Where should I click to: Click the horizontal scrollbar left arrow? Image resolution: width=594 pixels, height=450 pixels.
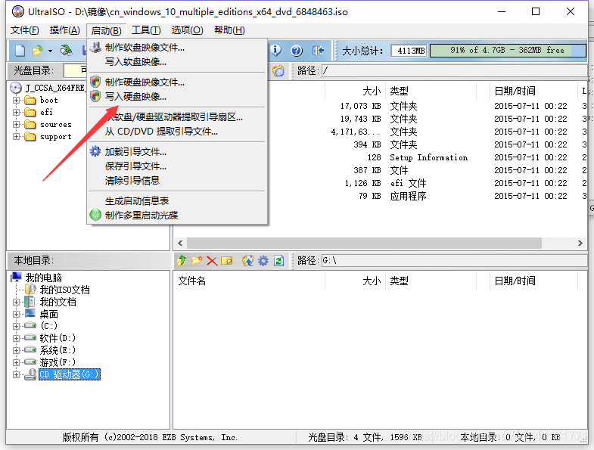coord(180,243)
